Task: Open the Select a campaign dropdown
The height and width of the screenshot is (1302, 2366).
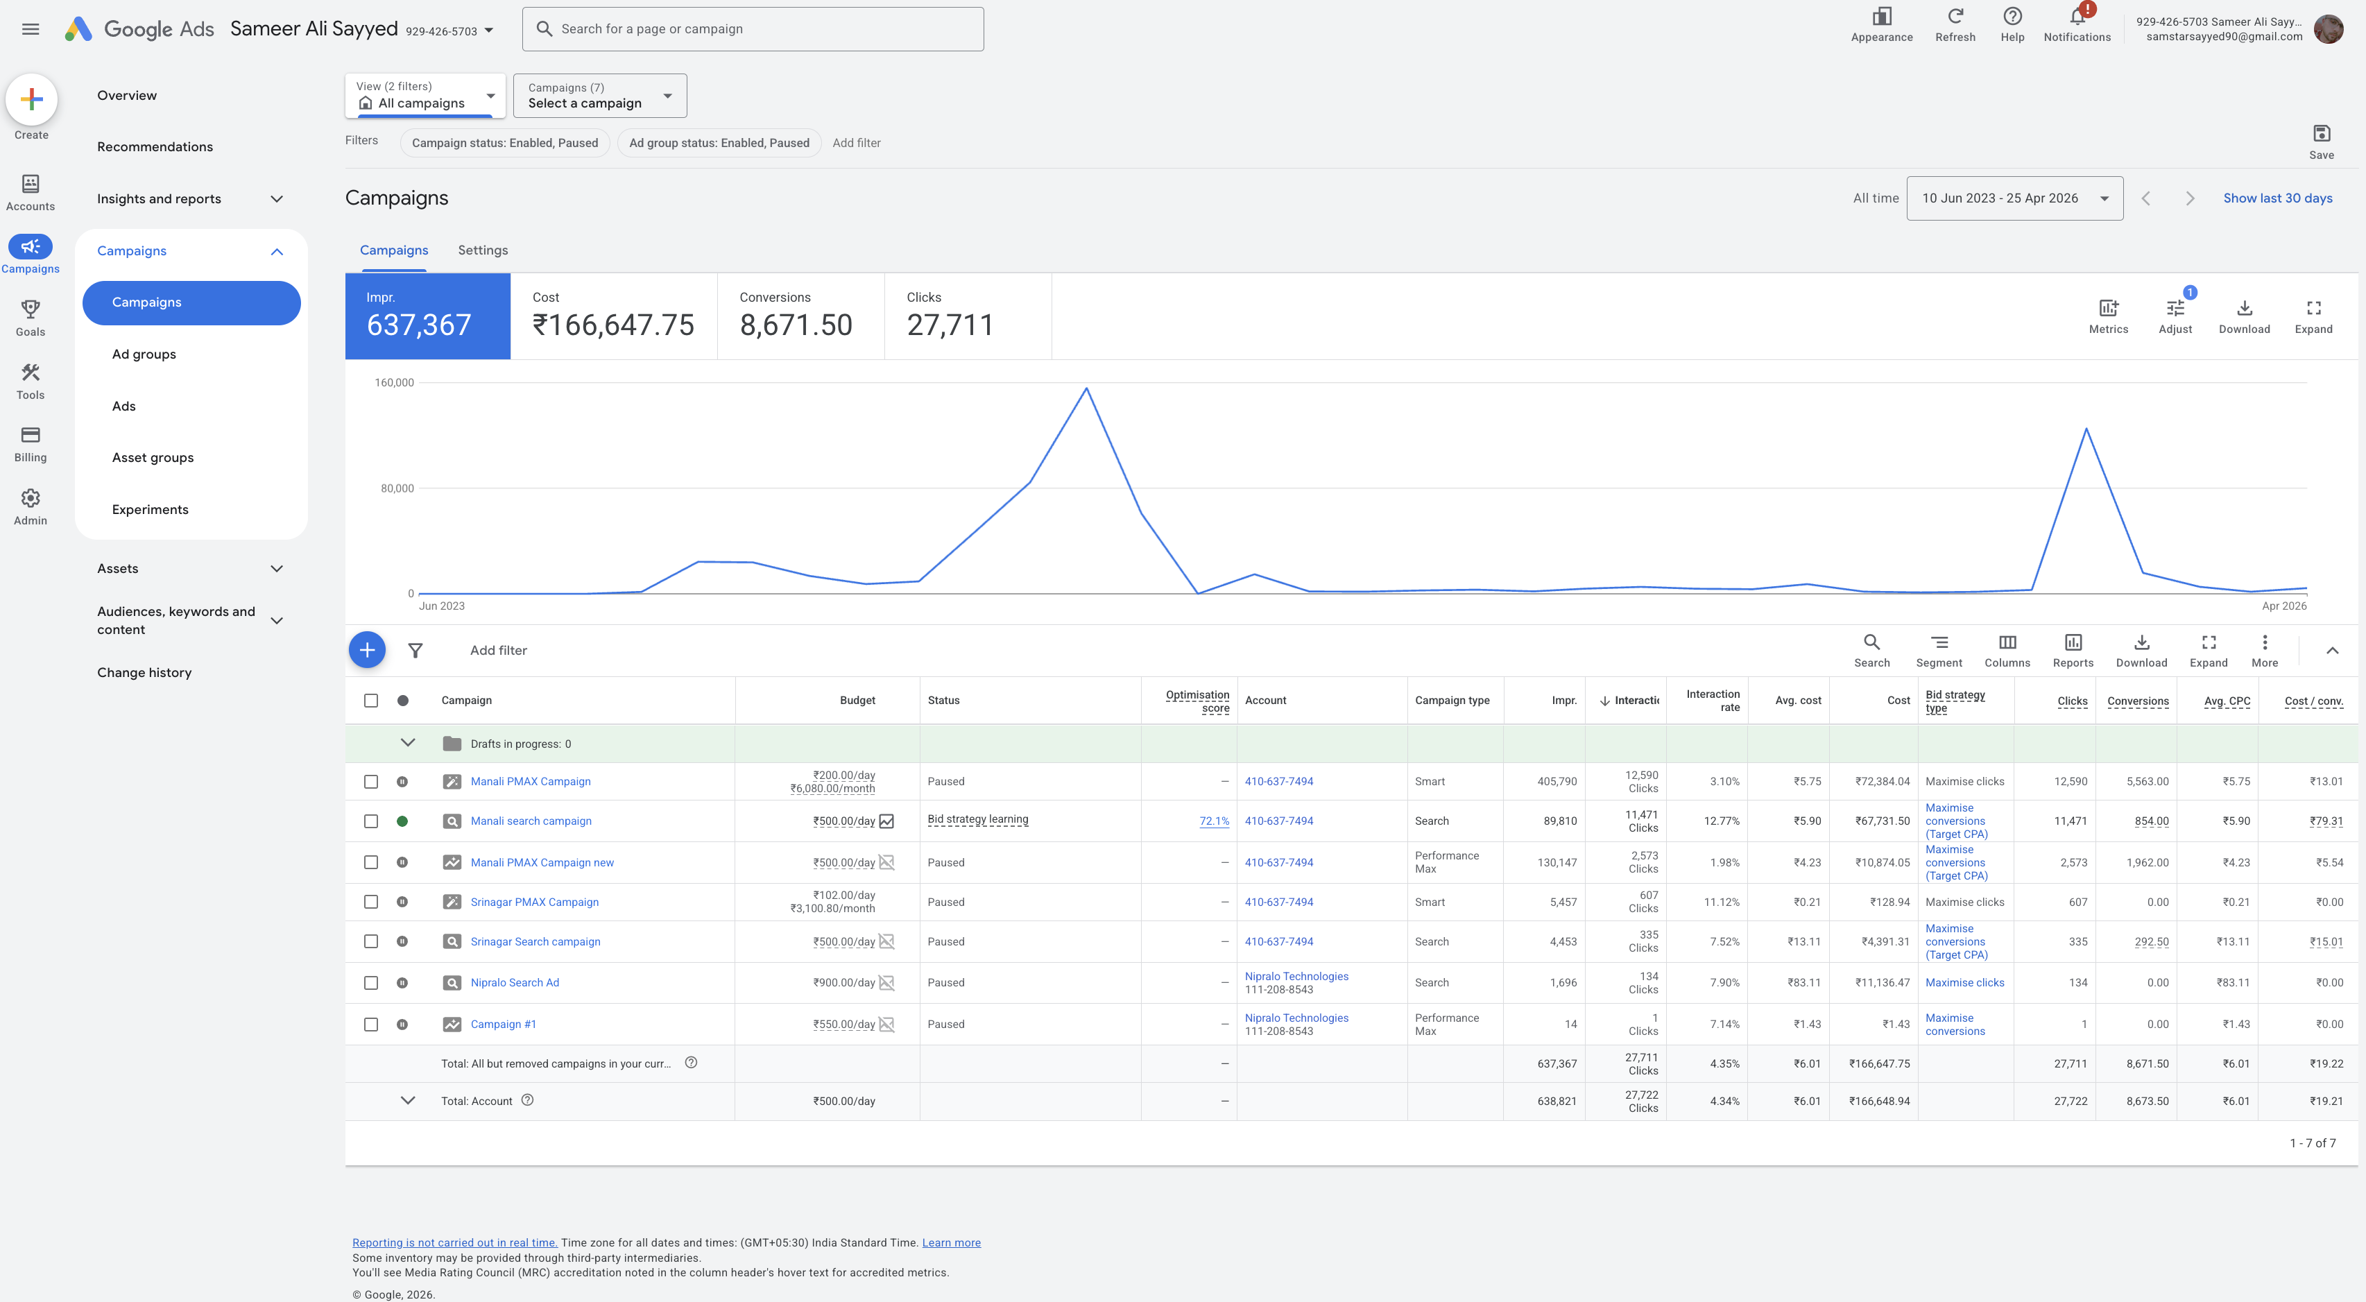Action: point(600,96)
